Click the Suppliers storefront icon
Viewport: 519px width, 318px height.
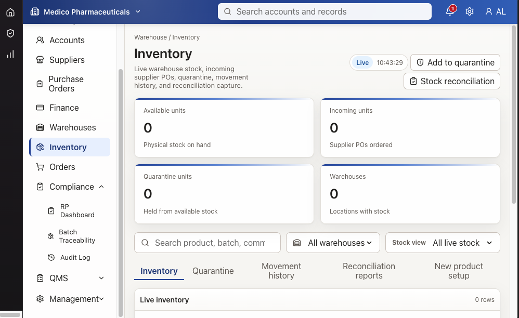click(40, 60)
